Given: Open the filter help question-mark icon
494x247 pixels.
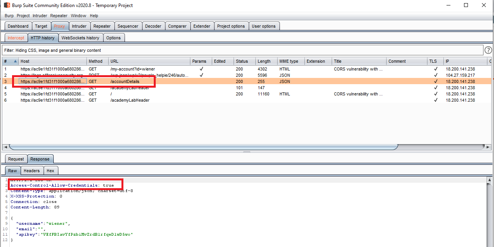Looking at the screenshot, I should click(488, 50).
